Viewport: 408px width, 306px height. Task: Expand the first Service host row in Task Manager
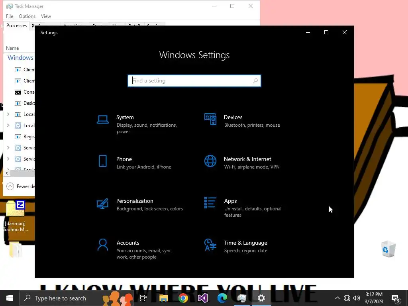[8, 148]
